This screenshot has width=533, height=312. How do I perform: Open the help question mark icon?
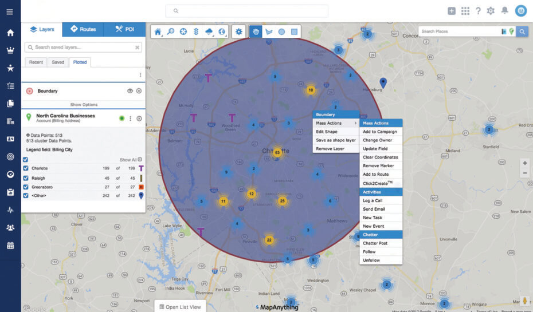point(479,11)
